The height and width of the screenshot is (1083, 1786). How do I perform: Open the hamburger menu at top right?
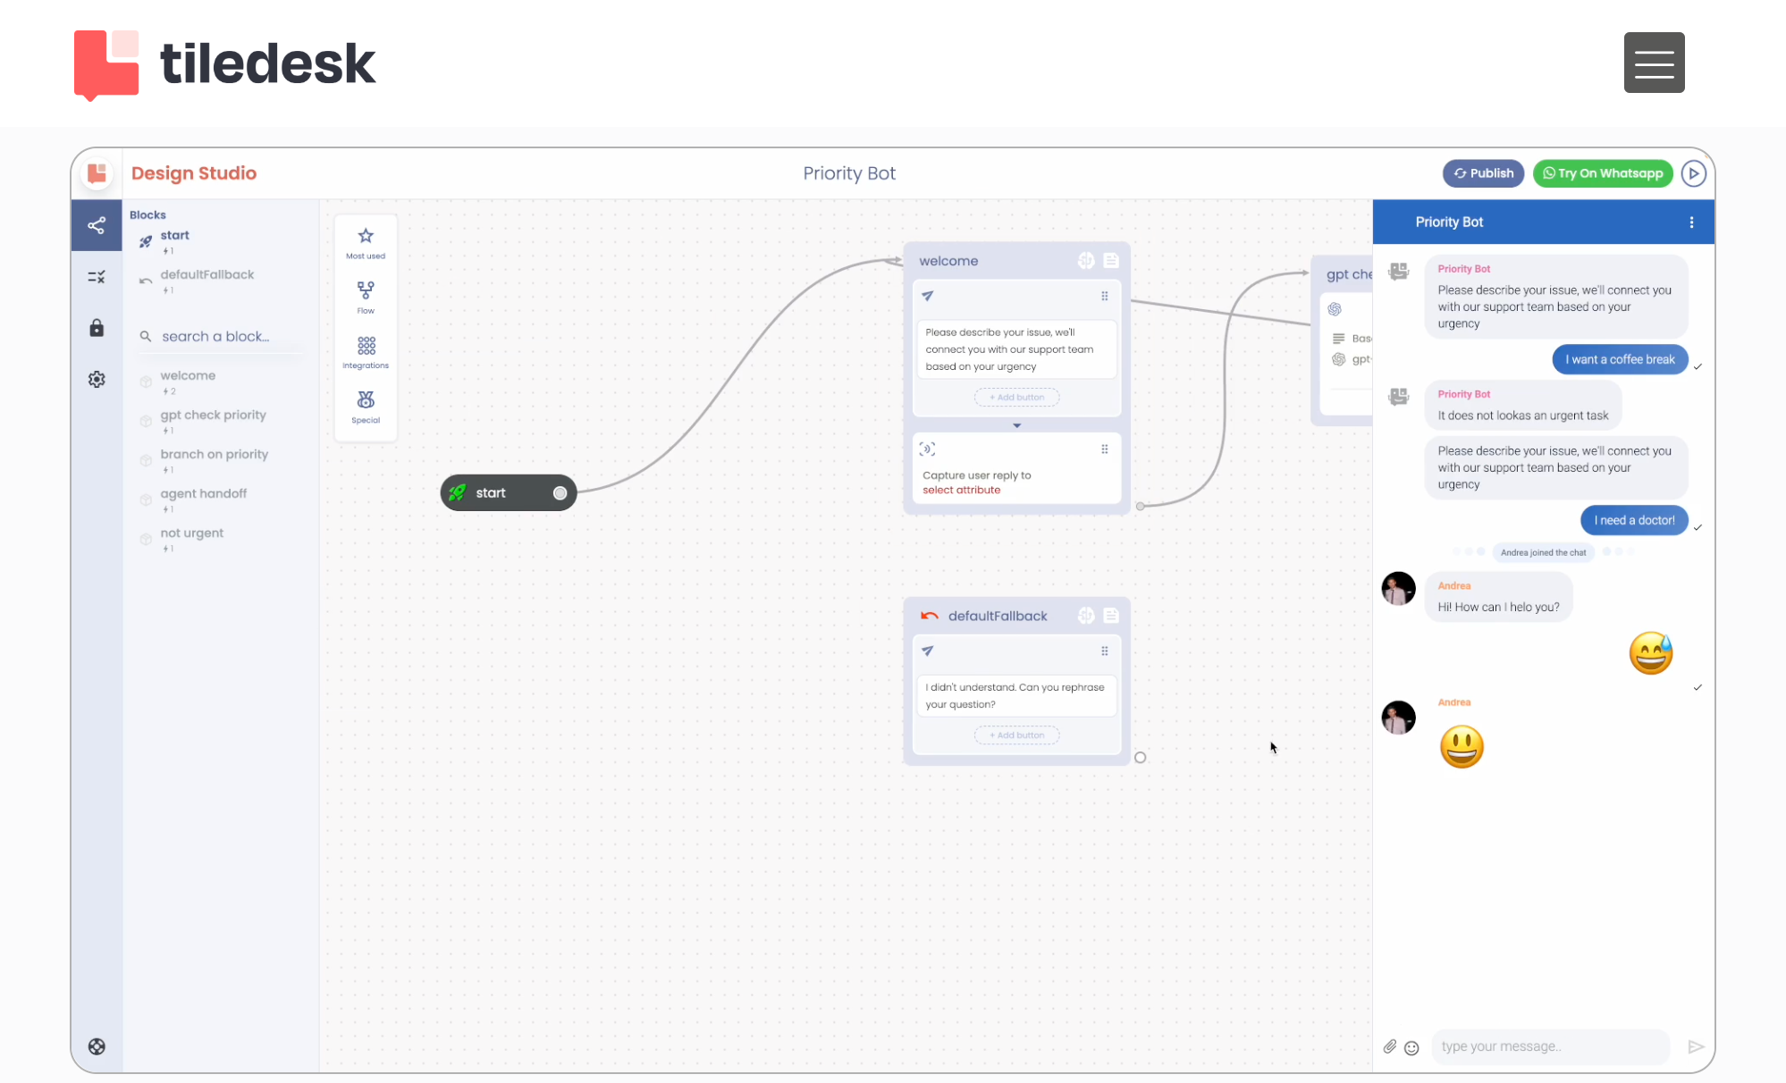point(1654,63)
